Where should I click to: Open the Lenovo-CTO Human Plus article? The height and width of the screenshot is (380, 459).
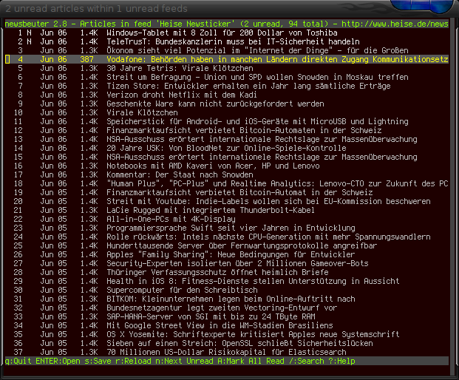[227, 183]
